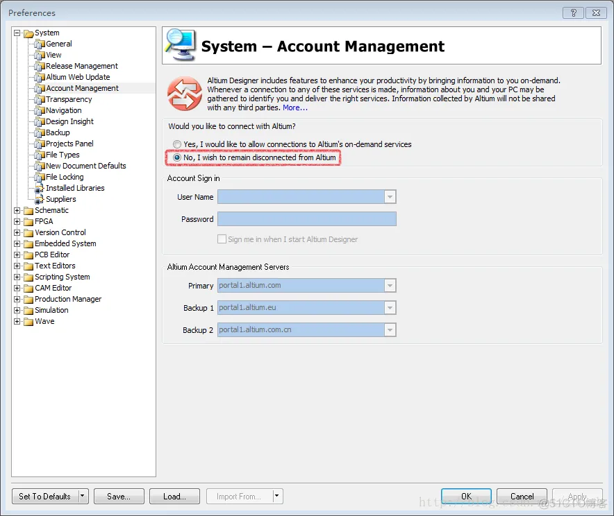Open the User Name dropdown arrow

[390, 197]
